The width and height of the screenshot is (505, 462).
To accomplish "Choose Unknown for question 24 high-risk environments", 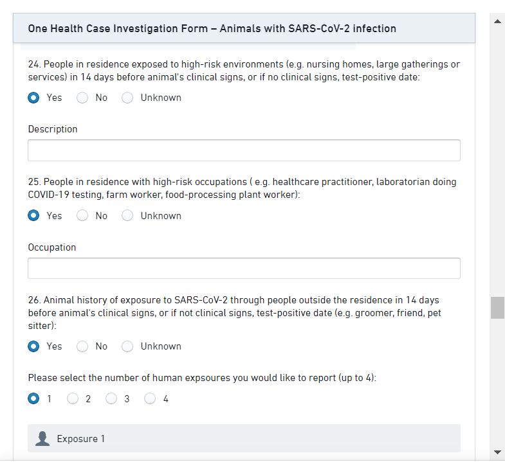I will point(127,98).
